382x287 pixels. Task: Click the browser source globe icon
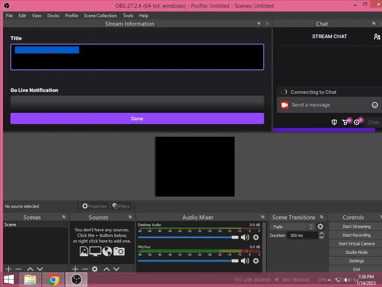click(107, 251)
